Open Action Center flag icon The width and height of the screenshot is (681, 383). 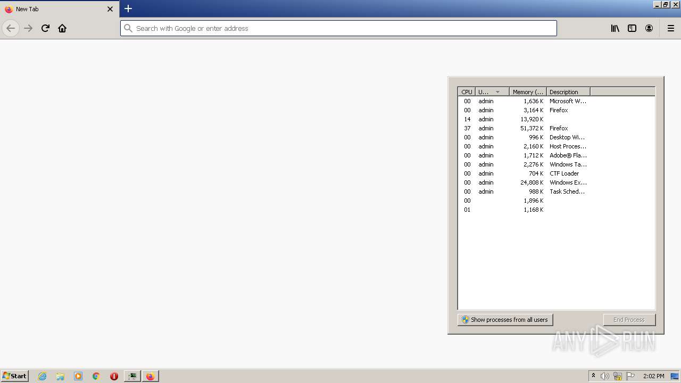coord(630,376)
